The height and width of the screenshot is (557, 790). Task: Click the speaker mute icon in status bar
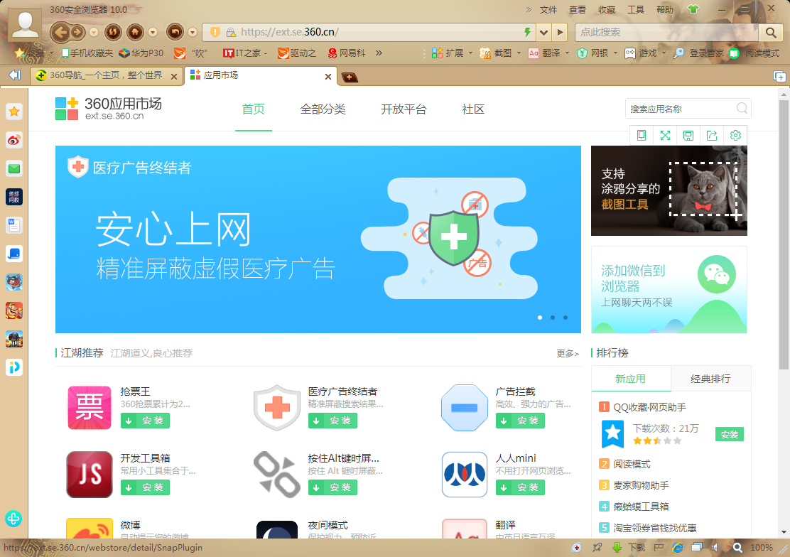716,547
